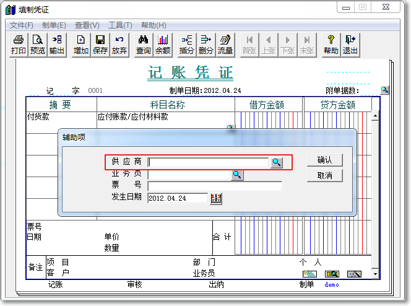Image resolution: width=411 pixels, height=306 pixels.
Task: Show balance with 余额 chart icon
Action: click(x=162, y=45)
